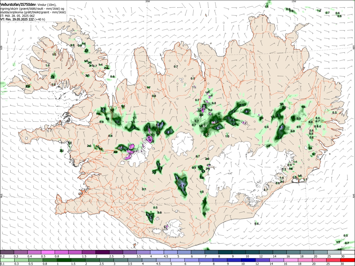
Task: Pick the pure red 30 swatch in lower legend
Action: (x=348, y=260)
